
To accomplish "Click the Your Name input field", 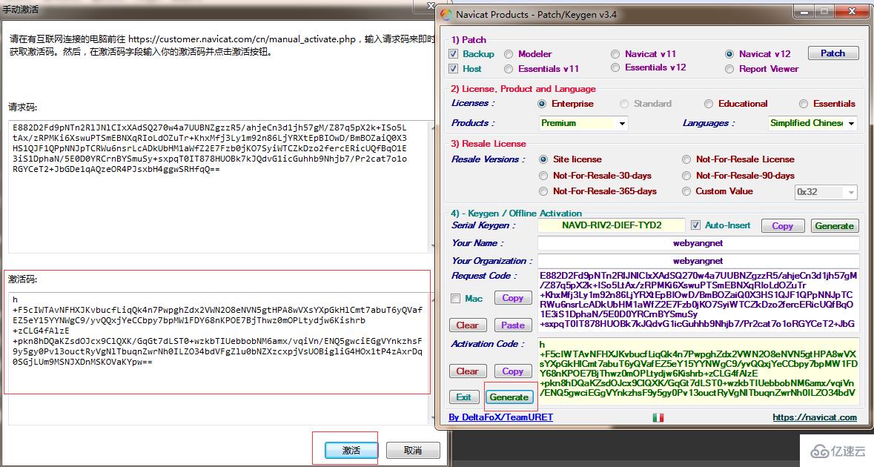I will [x=698, y=243].
